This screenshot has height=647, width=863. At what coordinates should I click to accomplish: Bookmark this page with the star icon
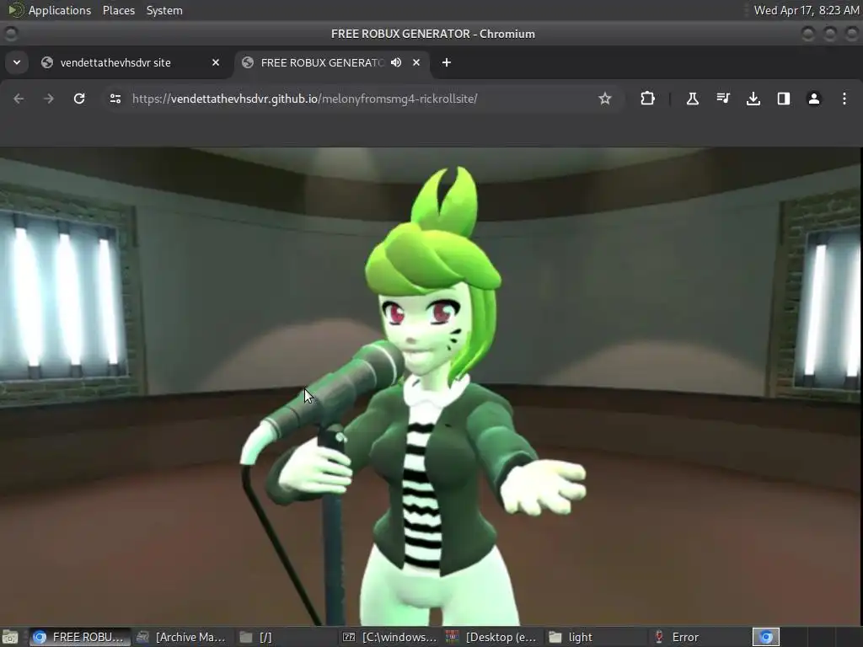pyautogui.click(x=605, y=99)
